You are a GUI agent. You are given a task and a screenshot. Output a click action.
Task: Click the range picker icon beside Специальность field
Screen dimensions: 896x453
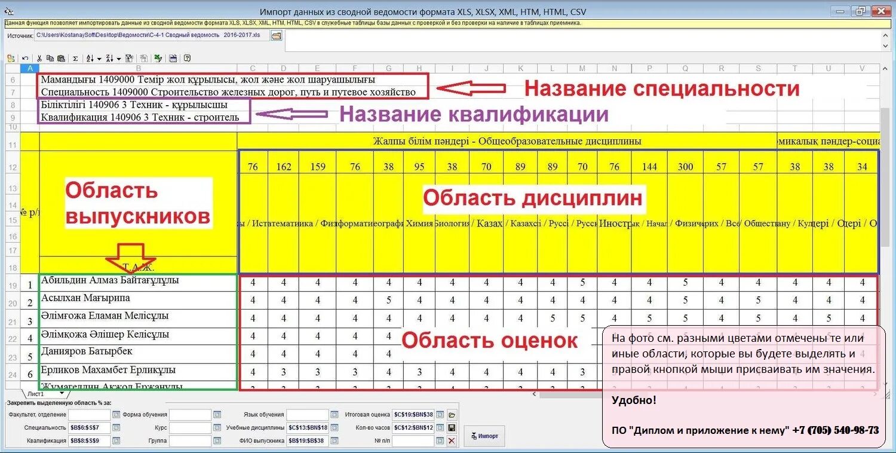[116, 427]
